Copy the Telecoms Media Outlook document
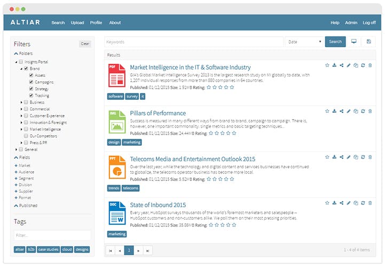The height and width of the screenshot is (267, 385). coord(356,157)
